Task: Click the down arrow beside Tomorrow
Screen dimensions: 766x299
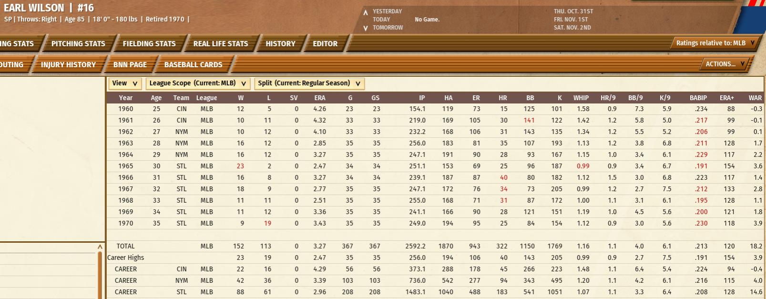Action: point(366,28)
